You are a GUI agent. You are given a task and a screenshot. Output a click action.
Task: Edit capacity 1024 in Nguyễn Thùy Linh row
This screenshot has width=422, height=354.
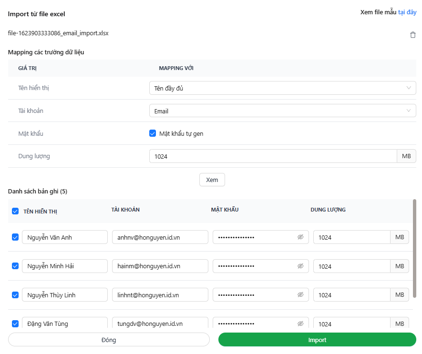pos(352,295)
